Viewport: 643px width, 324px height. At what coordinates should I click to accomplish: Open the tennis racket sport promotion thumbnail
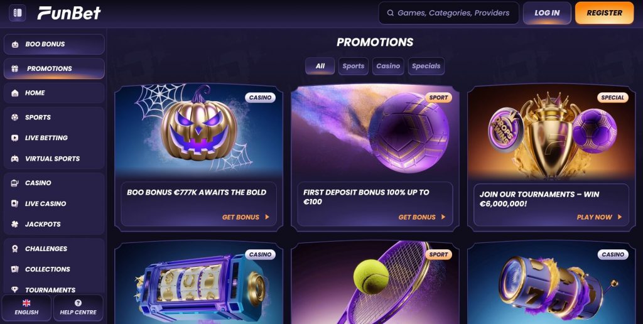pos(375,282)
